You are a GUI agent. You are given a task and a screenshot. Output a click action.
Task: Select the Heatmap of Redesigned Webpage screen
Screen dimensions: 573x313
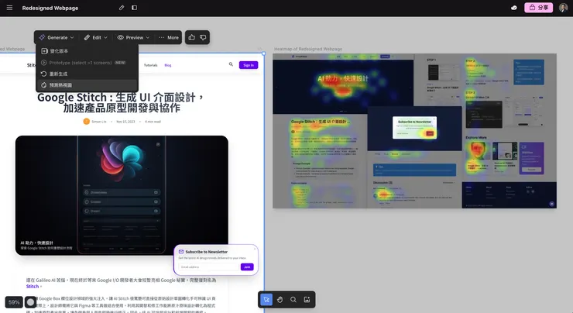[x=414, y=131]
